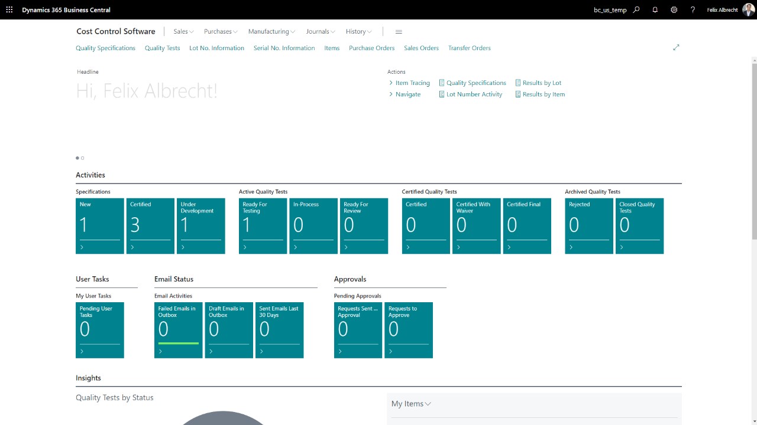The width and height of the screenshot is (757, 425).
Task: Open the settings gear
Action: 674,10
